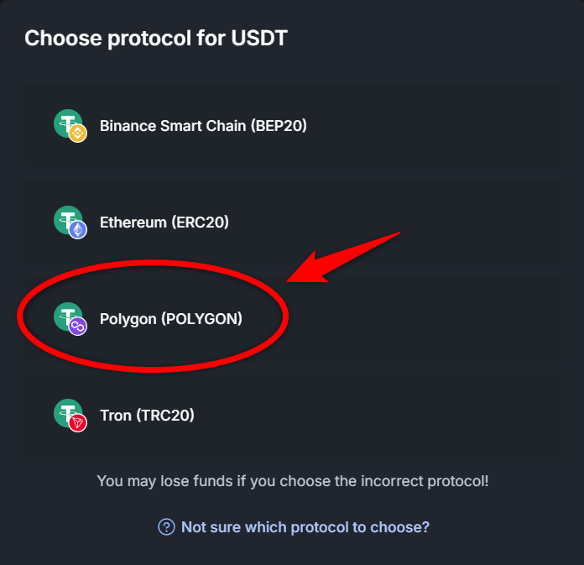This screenshot has width=584, height=565.
Task: Click the "Choose protocol for USDT" heading
Action: coord(156,38)
